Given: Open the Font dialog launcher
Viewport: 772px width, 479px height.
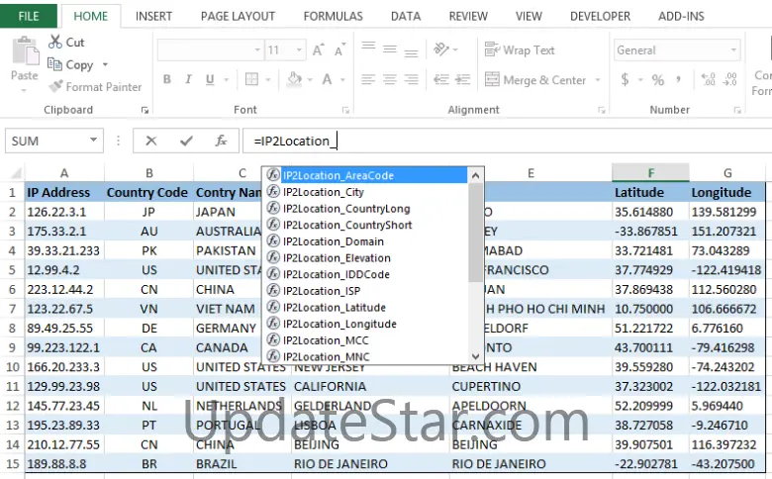Looking at the screenshot, I should click(345, 110).
